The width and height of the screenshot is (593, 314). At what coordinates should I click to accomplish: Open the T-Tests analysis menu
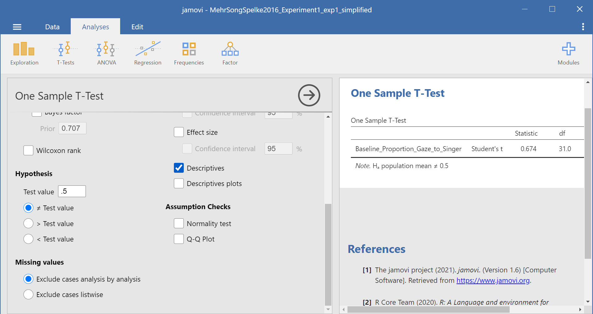(65, 54)
